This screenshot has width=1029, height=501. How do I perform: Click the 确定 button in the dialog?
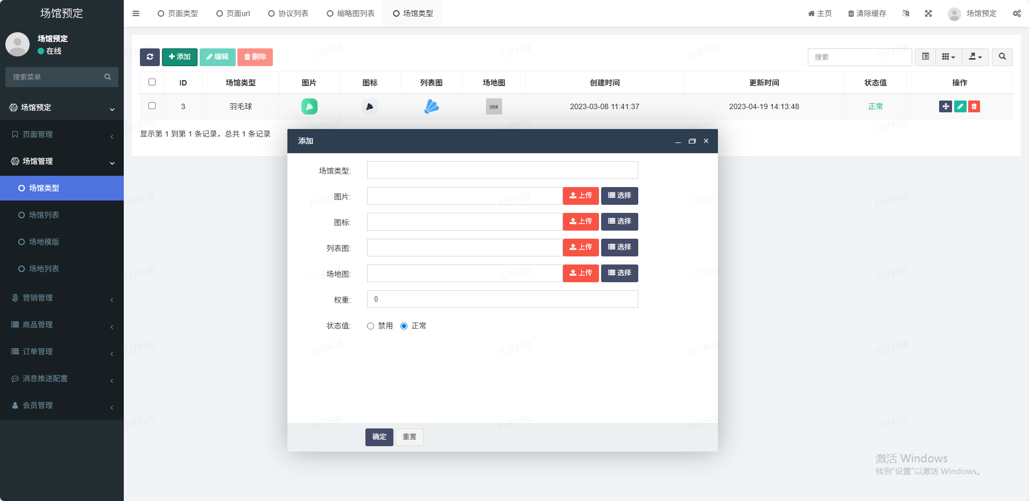click(379, 437)
